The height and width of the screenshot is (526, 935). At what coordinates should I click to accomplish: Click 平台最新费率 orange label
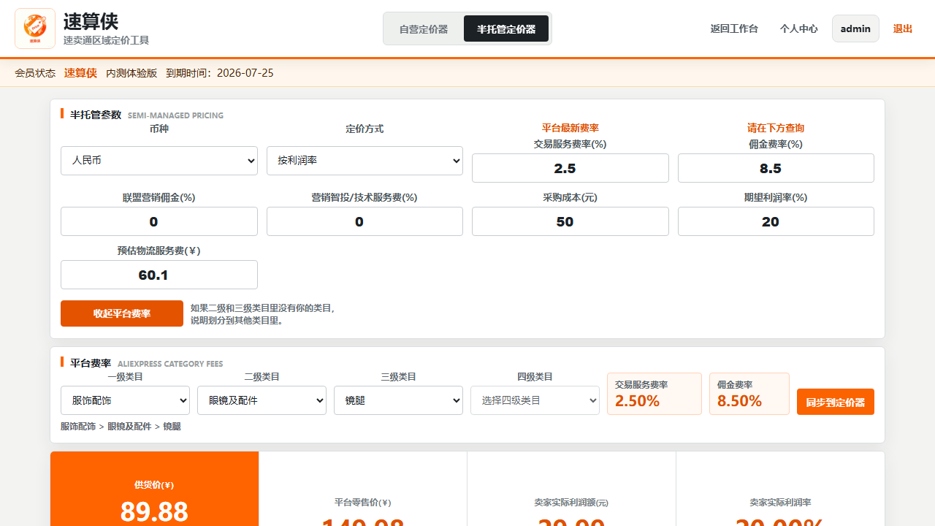[x=570, y=128]
